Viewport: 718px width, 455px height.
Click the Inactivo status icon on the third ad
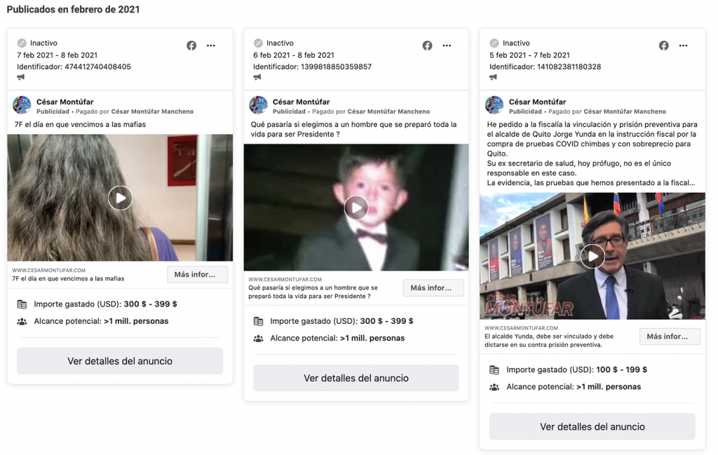[x=494, y=43]
